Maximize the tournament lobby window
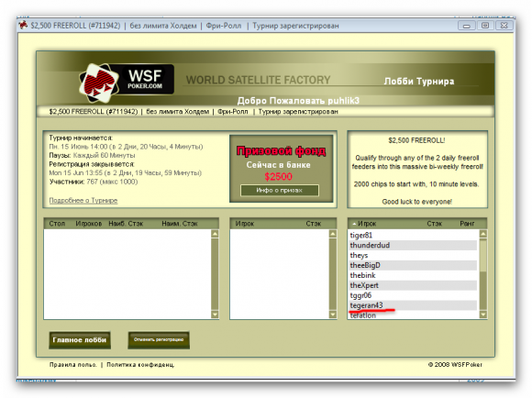This screenshot has height=398, width=532. (x=485, y=26)
